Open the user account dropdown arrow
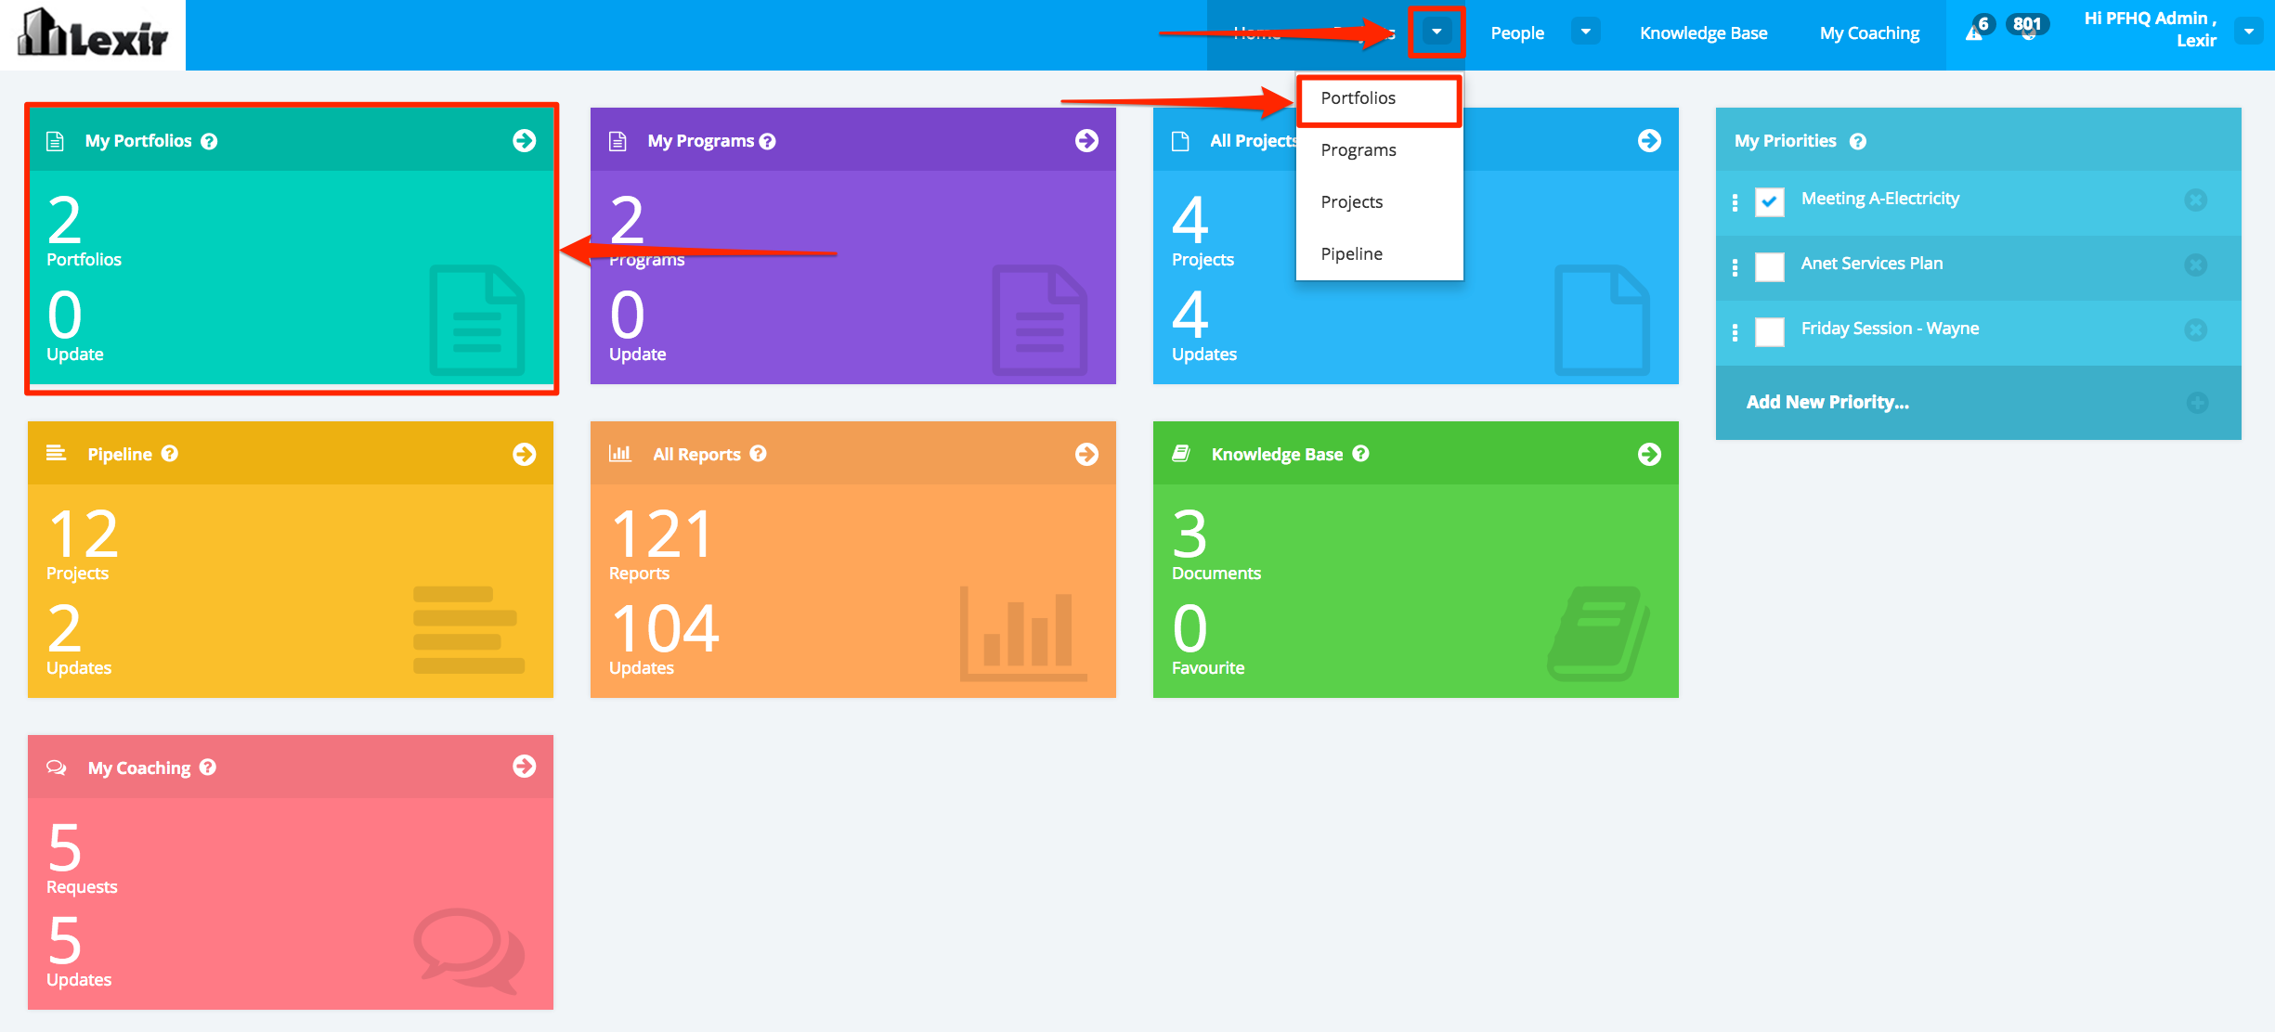2275x1032 pixels. tap(2248, 32)
